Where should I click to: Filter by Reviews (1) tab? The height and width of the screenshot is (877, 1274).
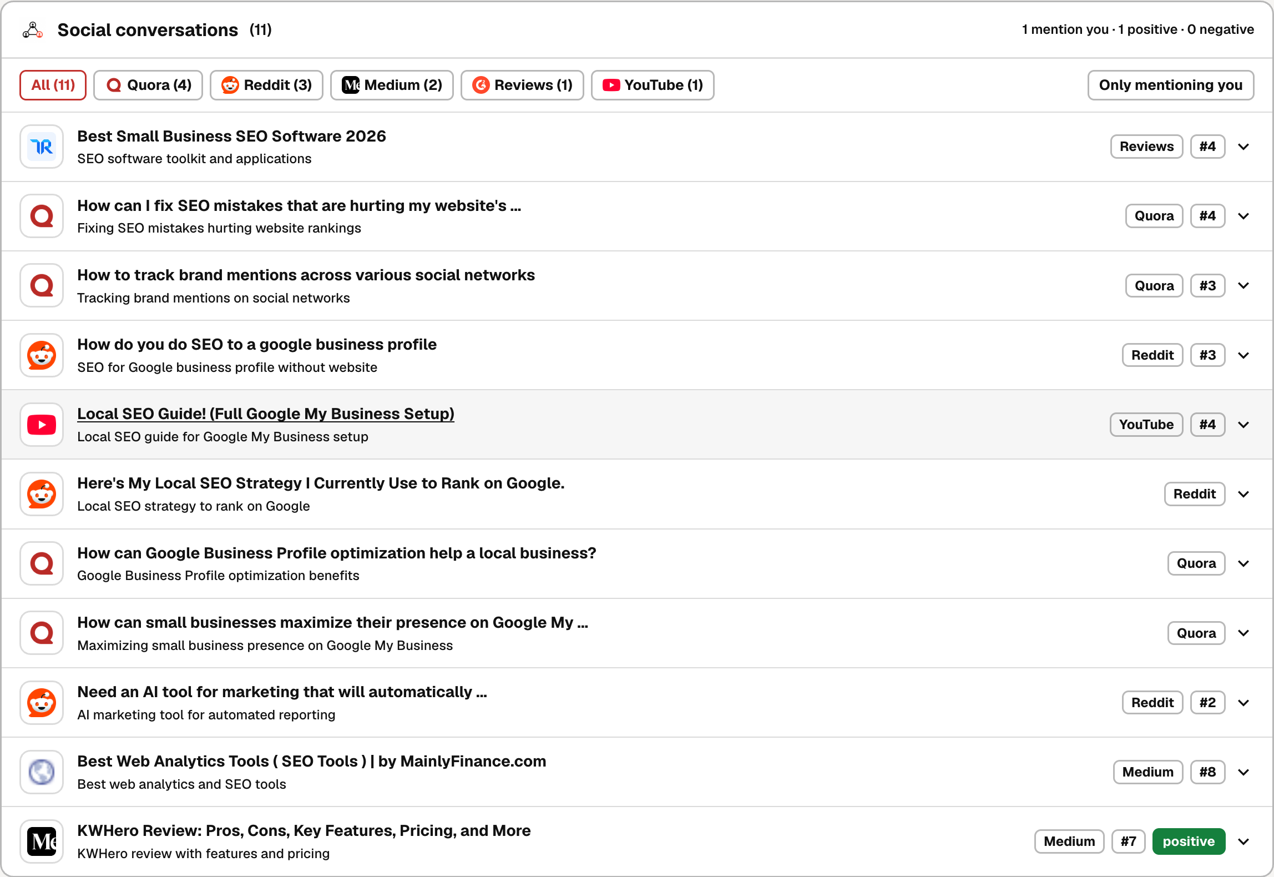pyautogui.click(x=522, y=85)
